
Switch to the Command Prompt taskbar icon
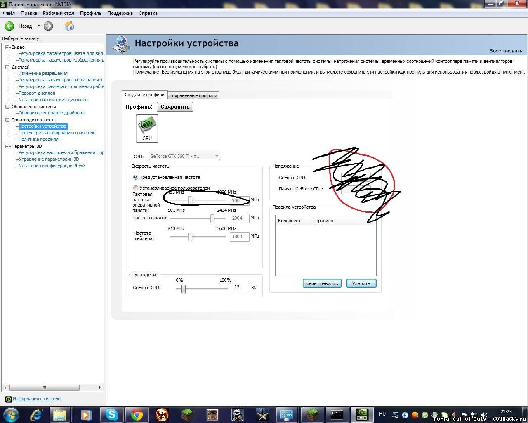click(337, 414)
